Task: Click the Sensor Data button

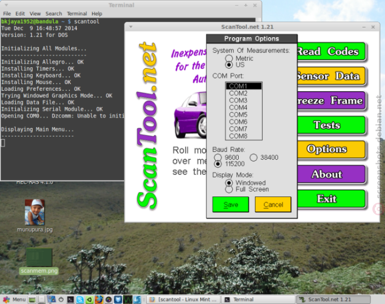Action: click(x=331, y=76)
